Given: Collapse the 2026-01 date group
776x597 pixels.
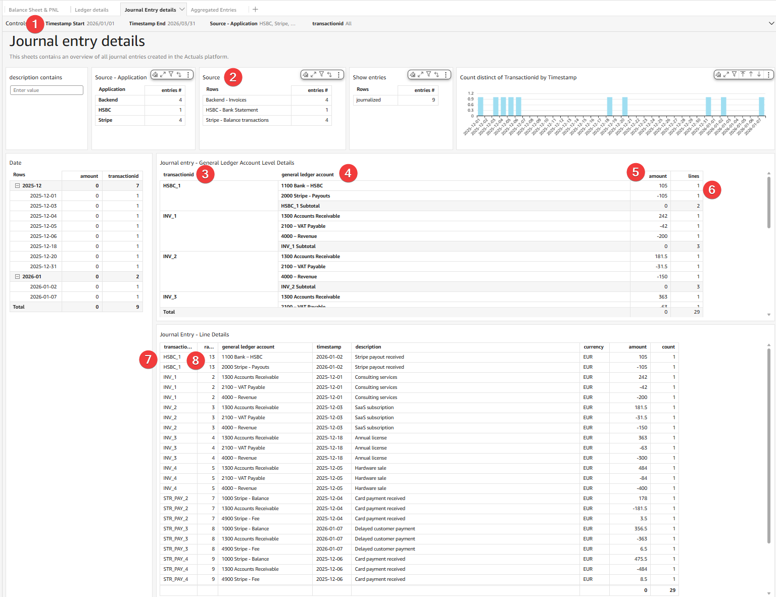Looking at the screenshot, I should pos(17,277).
